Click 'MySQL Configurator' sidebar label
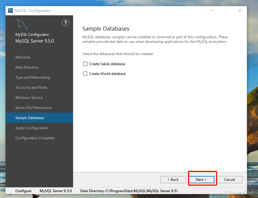 [32, 35]
